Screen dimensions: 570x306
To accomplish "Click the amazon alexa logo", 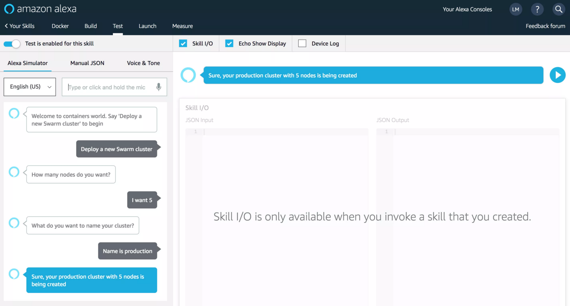I will [40, 9].
